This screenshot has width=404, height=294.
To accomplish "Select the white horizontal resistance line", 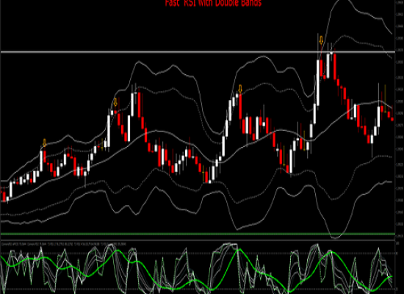I will 198,52.
